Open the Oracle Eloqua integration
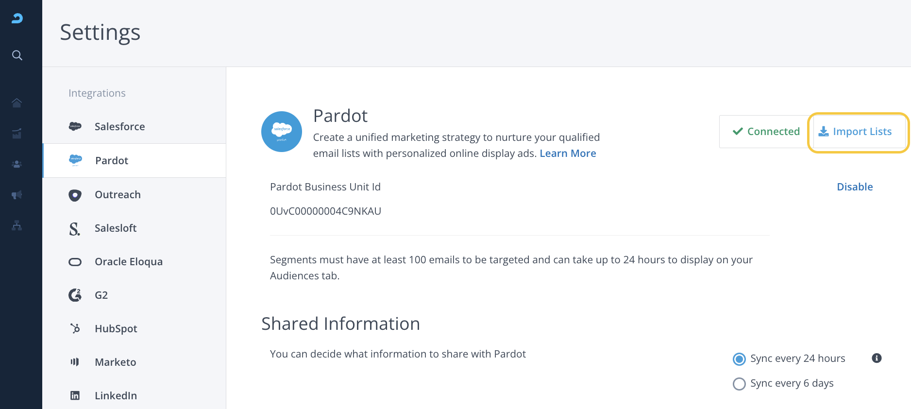Viewport: 911px width, 409px height. 128,262
